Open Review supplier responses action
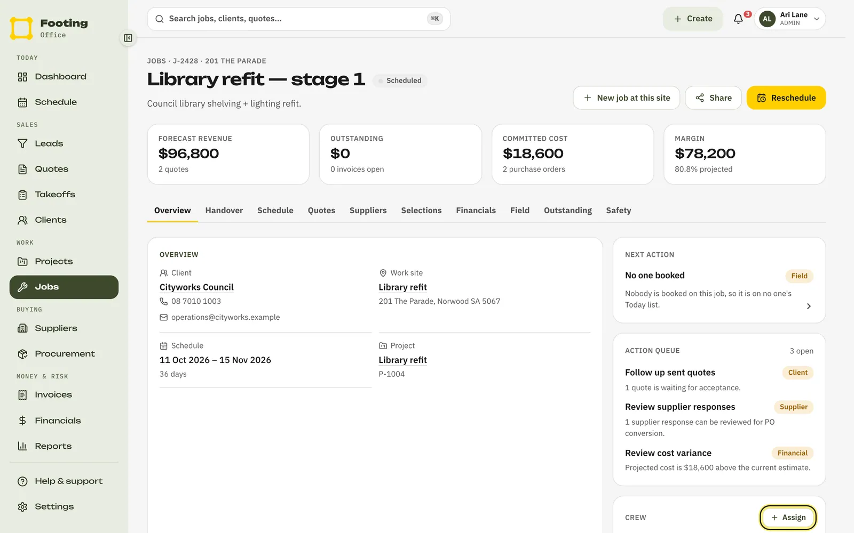 pyautogui.click(x=719, y=419)
